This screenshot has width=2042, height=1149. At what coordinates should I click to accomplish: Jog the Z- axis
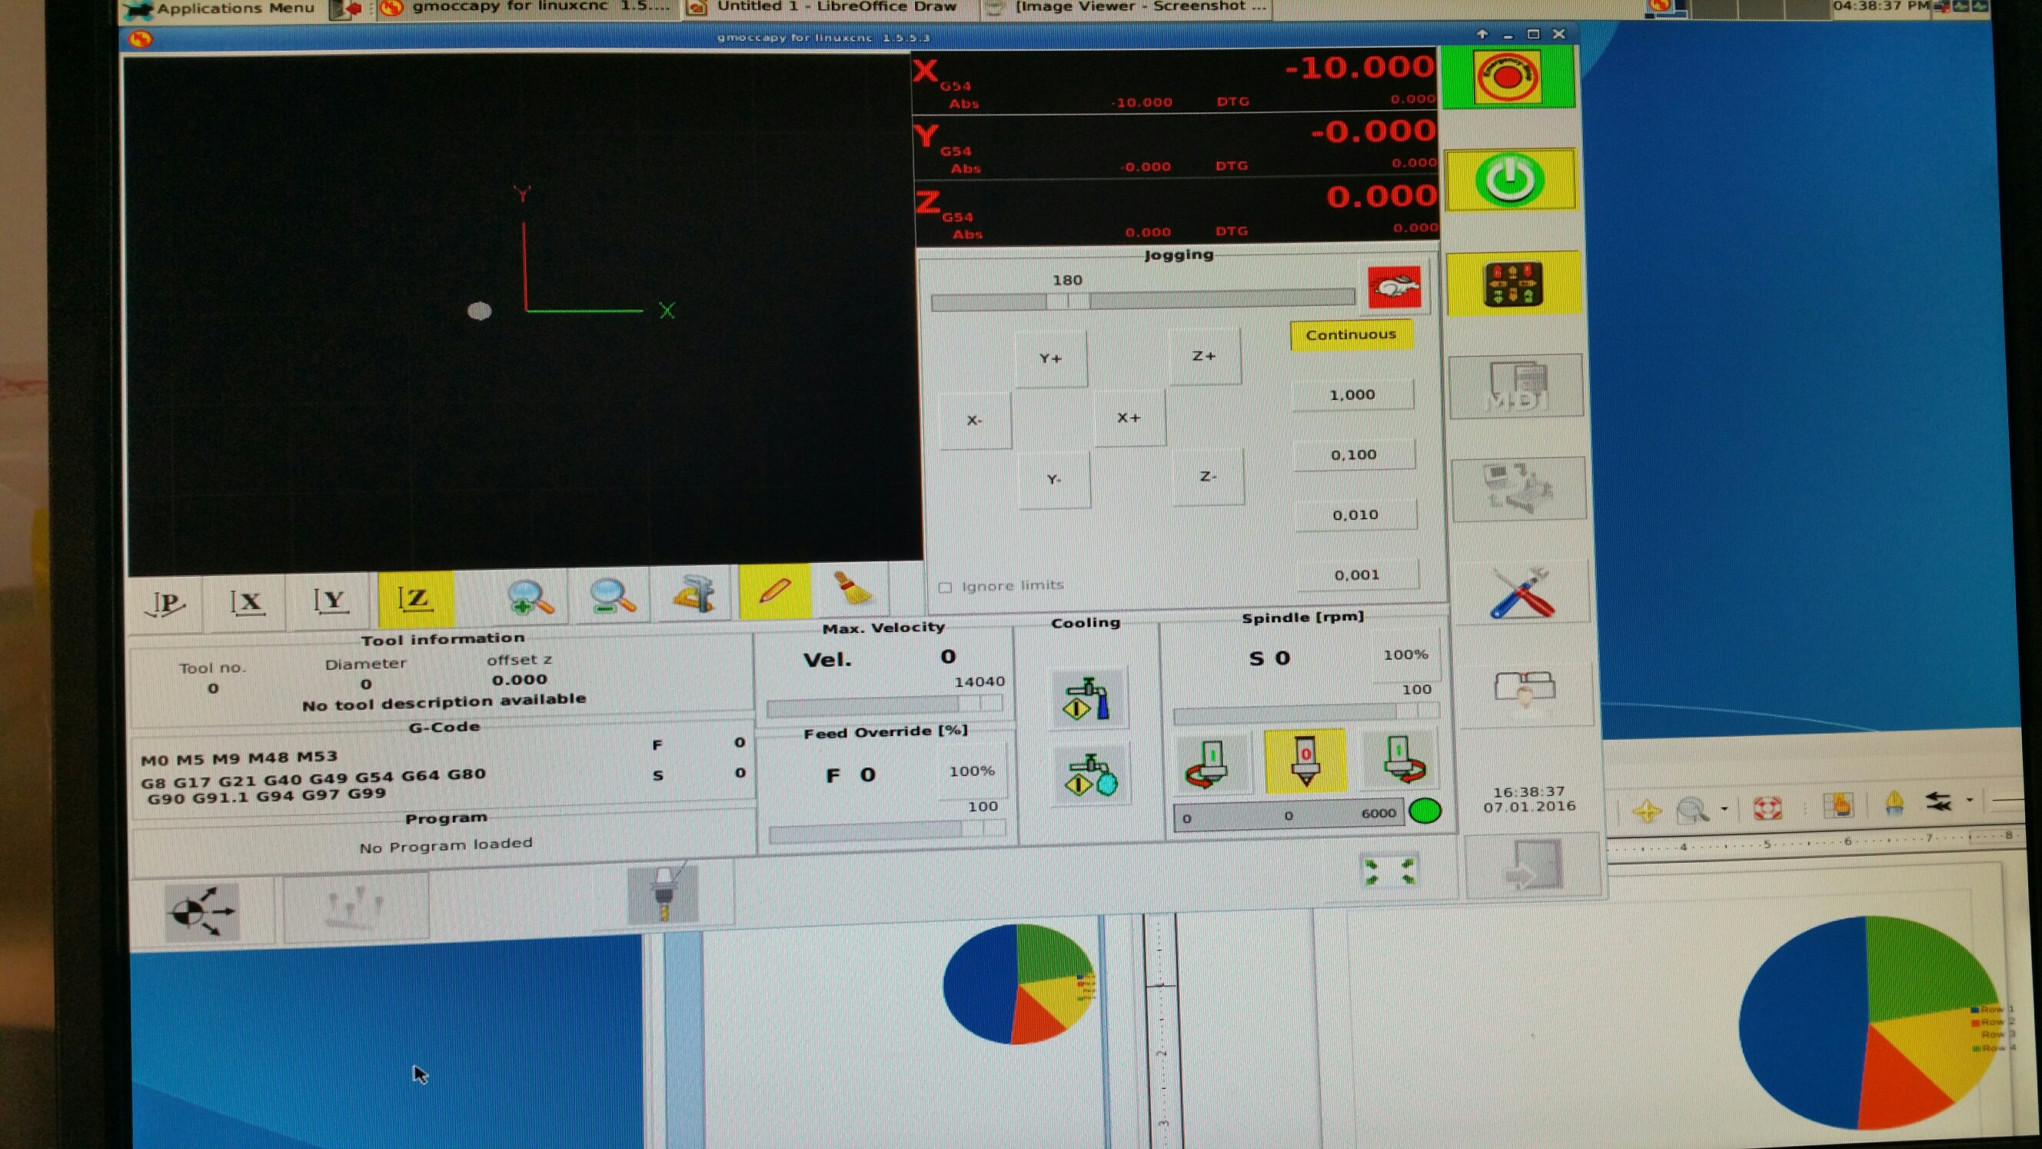coord(1208,477)
